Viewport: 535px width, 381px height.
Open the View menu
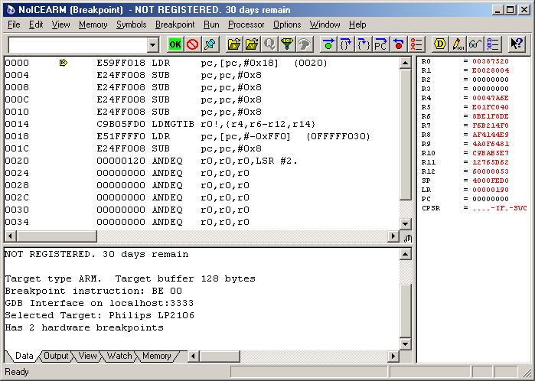pos(60,24)
